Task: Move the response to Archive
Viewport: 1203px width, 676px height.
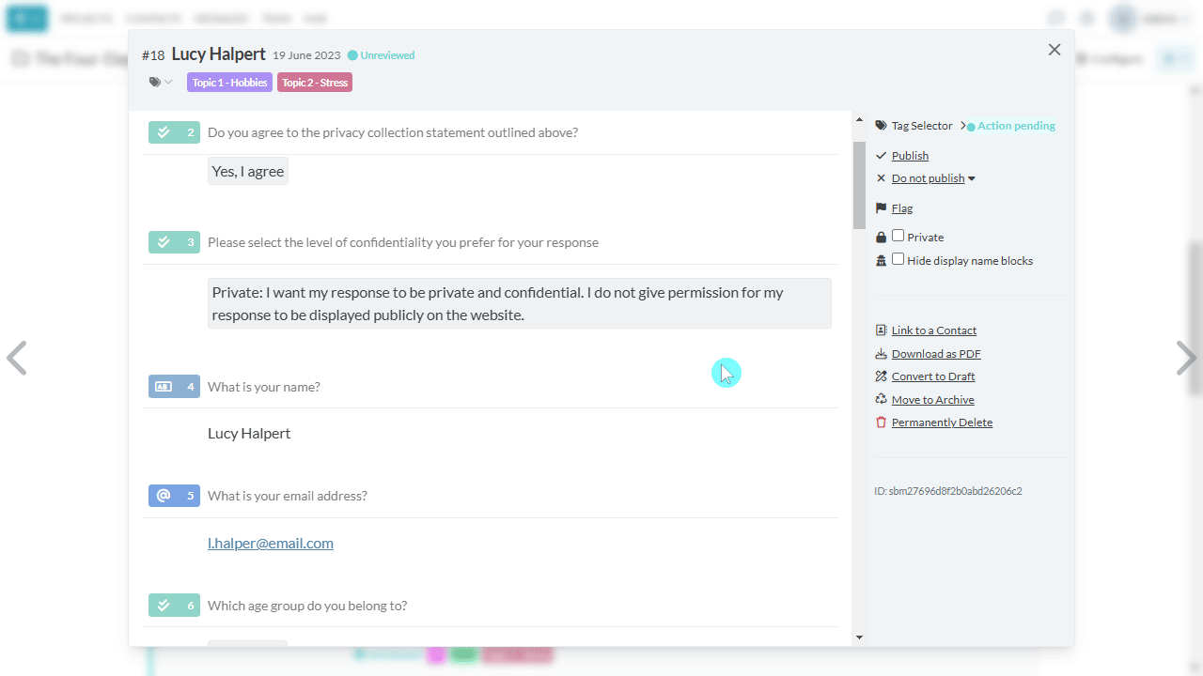Action: [933, 400]
